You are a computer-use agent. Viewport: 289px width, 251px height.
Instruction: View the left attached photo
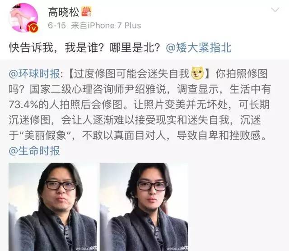[x=53, y=207]
